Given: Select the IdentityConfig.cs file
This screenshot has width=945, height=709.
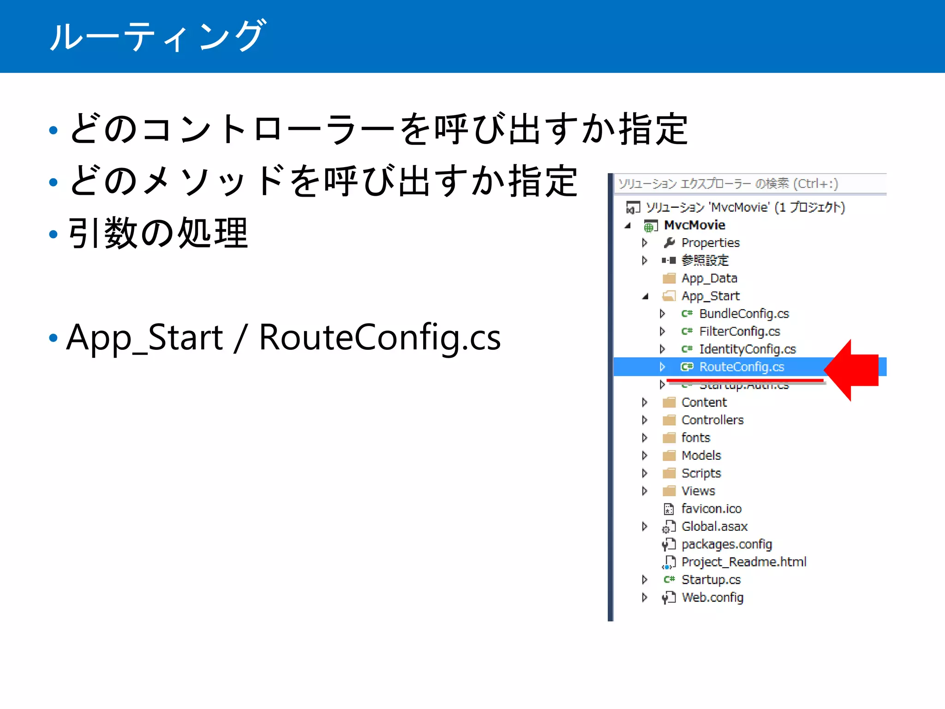Looking at the screenshot, I should pos(747,349).
